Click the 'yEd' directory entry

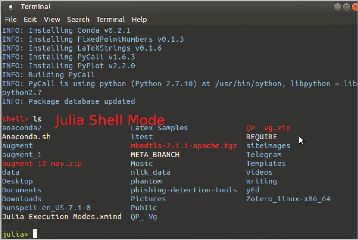click(253, 190)
